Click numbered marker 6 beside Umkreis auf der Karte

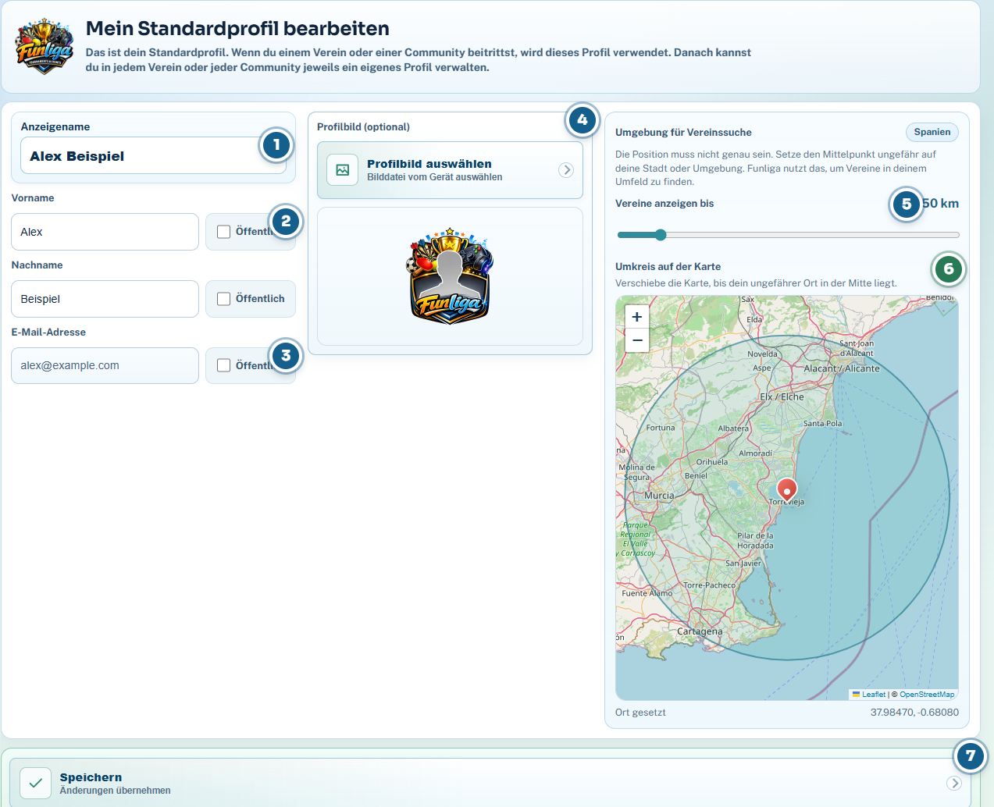click(x=949, y=269)
